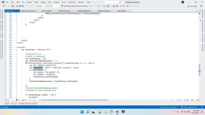
Task: Click the New Project toolbar icon
Action: (13, 6)
